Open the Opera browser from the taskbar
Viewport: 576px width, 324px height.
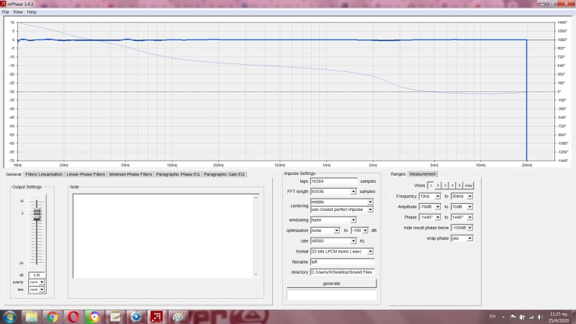tap(73, 317)
